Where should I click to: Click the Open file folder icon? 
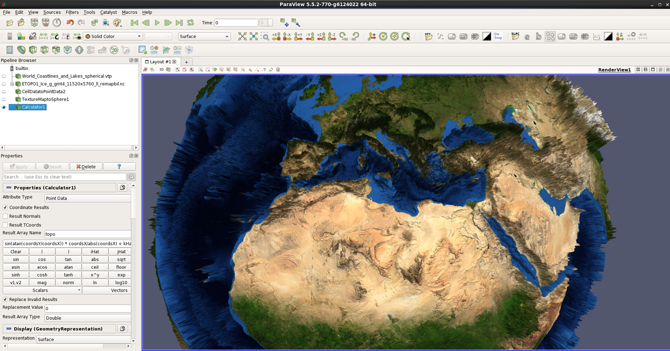coord(10,23)
